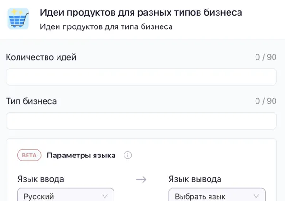Click the Количество идей label
This screenshot has width=285, height=201.
pos(41,58)
